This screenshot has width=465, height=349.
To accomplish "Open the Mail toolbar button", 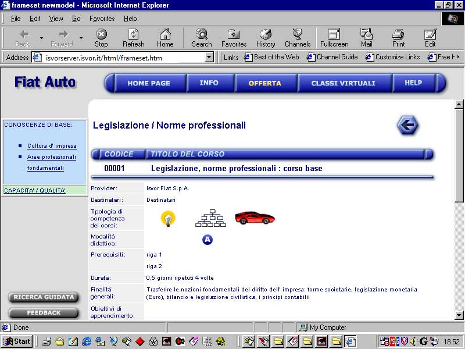I will pyautogui.click(x=367, y=38).
